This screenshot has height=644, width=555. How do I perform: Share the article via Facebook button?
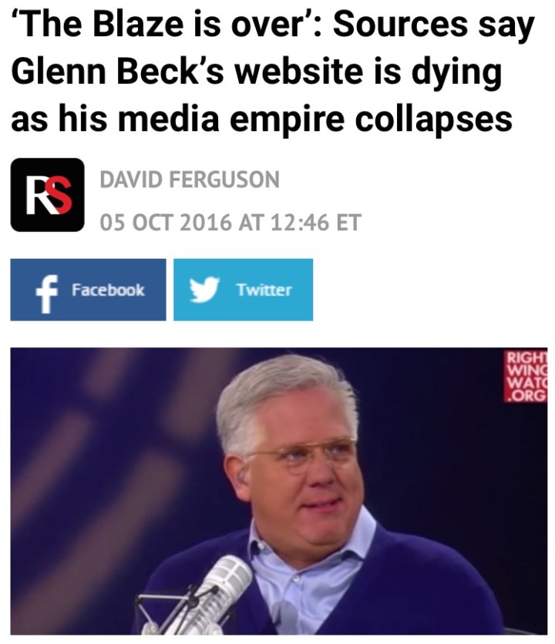pyautogui.click(x=89, y=290)
